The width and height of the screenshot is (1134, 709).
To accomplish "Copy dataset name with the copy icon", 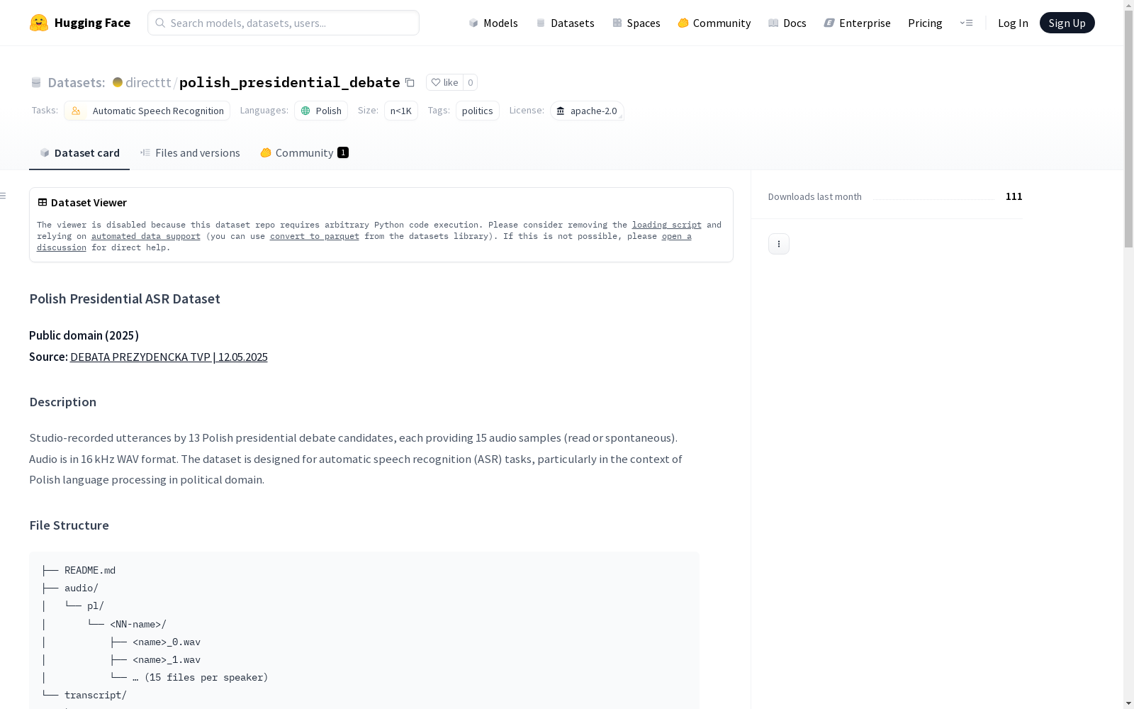I will click(x=410, y=82).
